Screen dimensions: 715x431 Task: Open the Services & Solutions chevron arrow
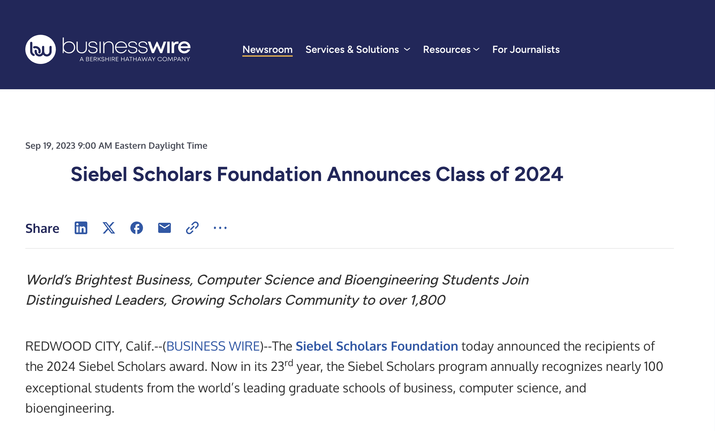pos(407,49)
